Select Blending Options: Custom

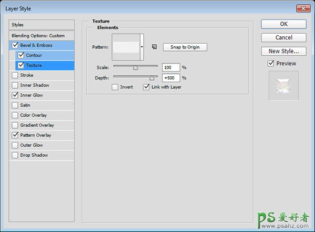38,35
